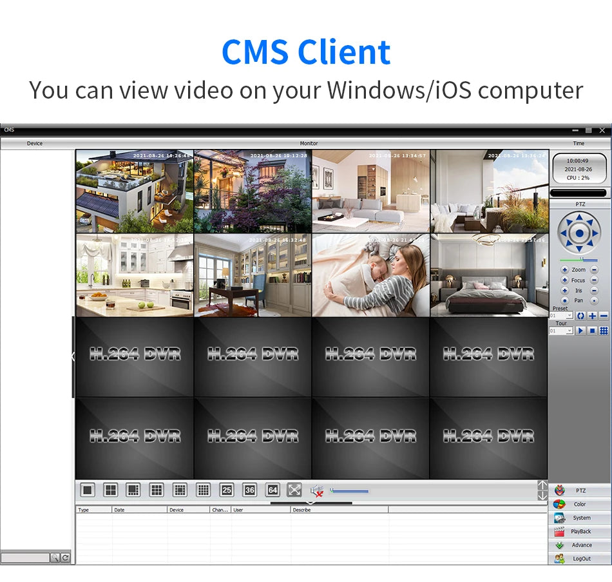The width and height of the screenshot is (612, 582).
Task: Zoom in with the plus button
Action: [x=564, y=270]
